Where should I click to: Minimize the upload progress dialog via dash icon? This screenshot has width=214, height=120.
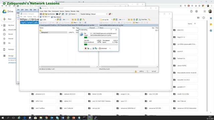pos(91,48)
